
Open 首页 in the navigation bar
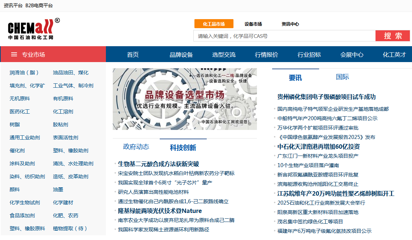tap(132, 54)
